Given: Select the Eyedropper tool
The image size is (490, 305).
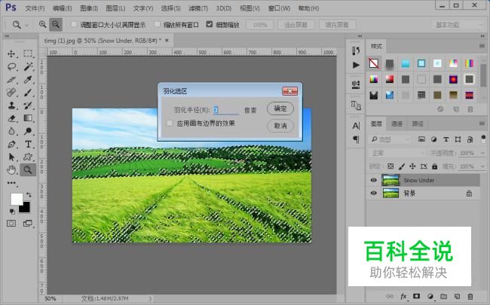Looking at the screenshot, I should tap(28, 80).
